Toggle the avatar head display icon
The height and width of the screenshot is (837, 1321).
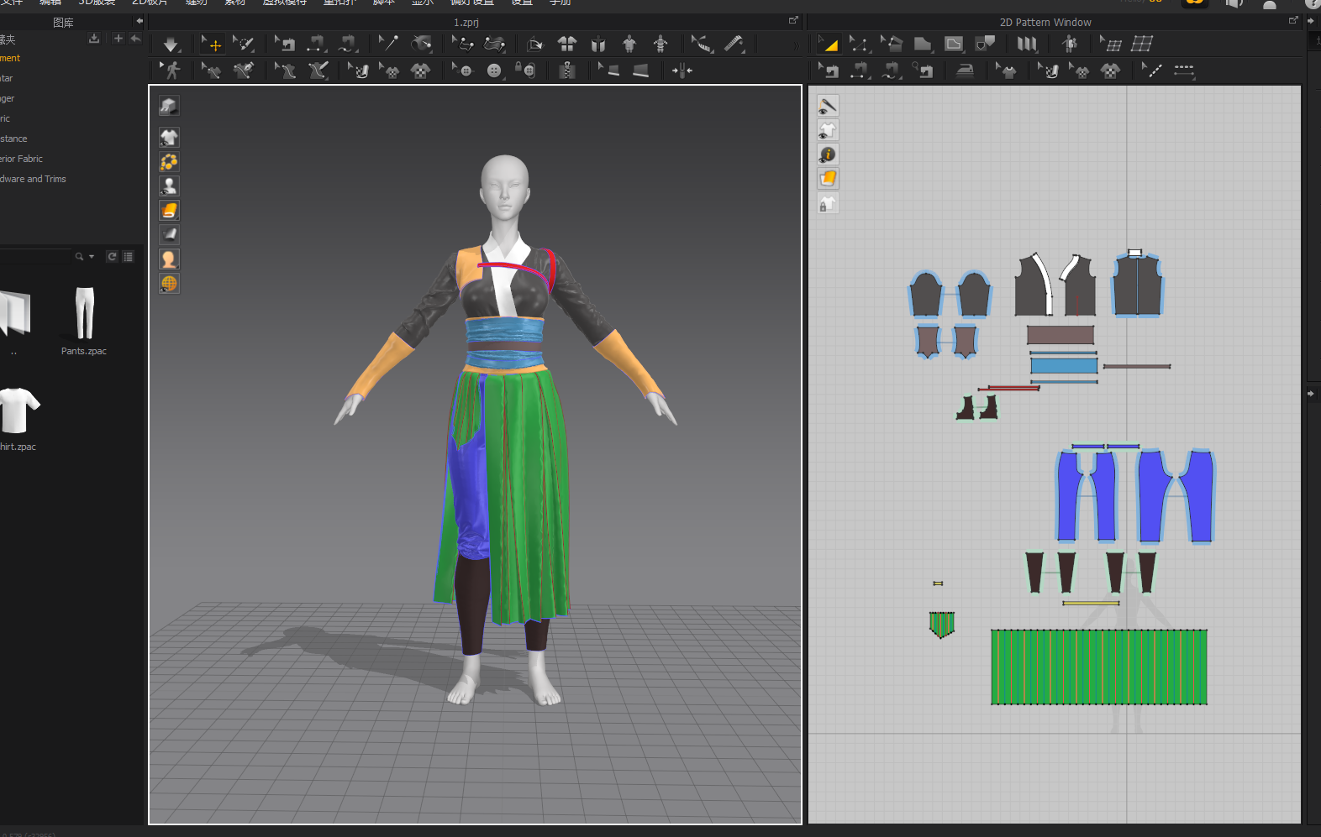pyautogui.click(x=169, y=259)
